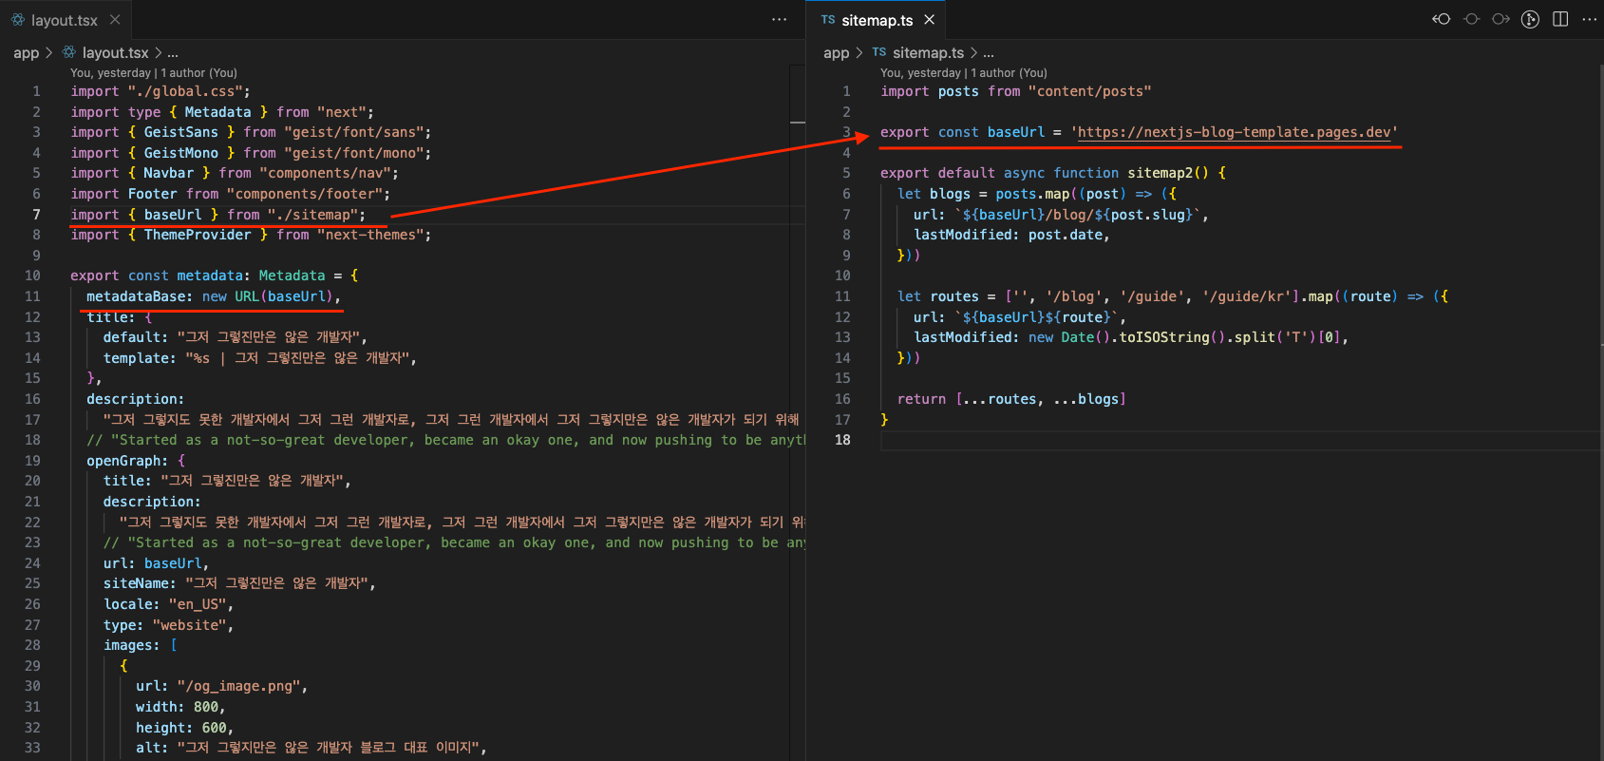Click 'ThemeProvider' import on line 8
1604x761 pixels.
pyautogui.click(x=198, y=235)
